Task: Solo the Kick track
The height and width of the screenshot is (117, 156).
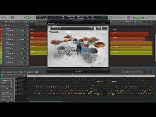Action: point(11,35)
